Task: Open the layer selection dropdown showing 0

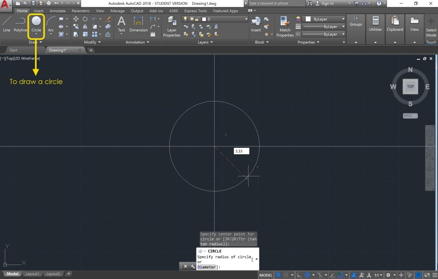Action: (215, 19)
